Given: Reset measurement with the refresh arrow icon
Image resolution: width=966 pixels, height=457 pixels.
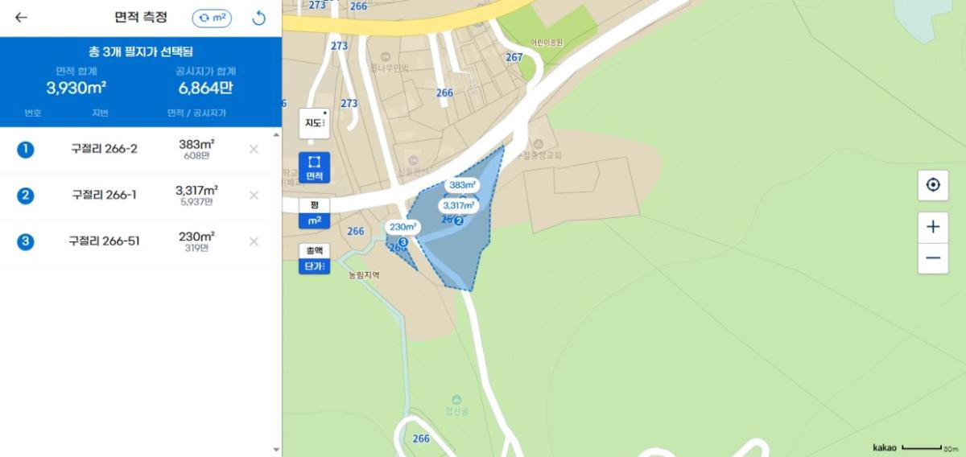Looking at the screenshot, I should point(258,18).
